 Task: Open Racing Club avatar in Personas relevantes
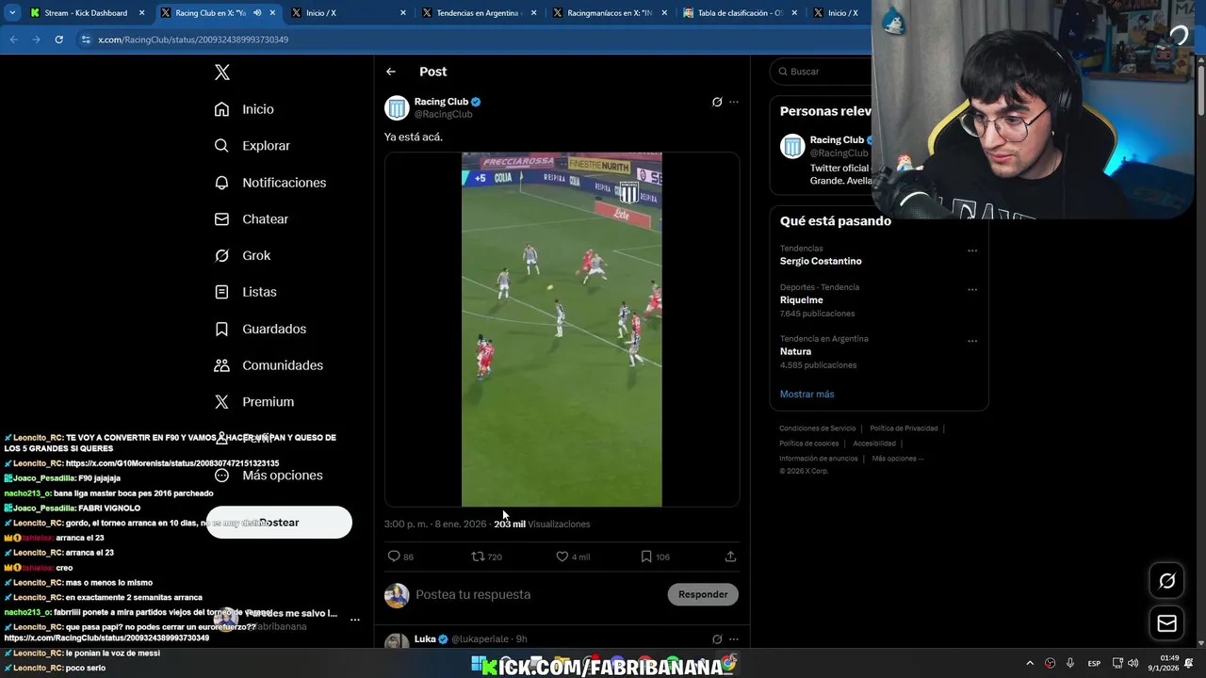coord(792,146)
